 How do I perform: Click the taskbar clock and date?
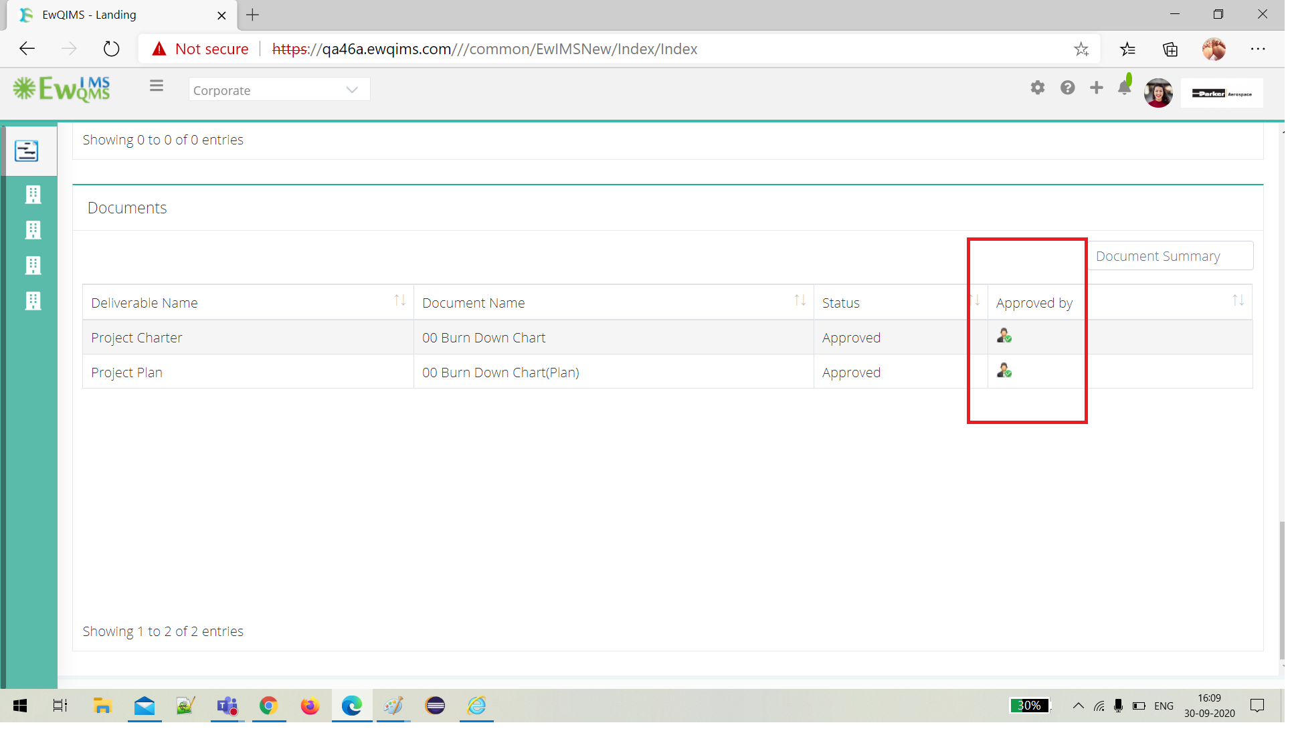tap(1210, 706)
